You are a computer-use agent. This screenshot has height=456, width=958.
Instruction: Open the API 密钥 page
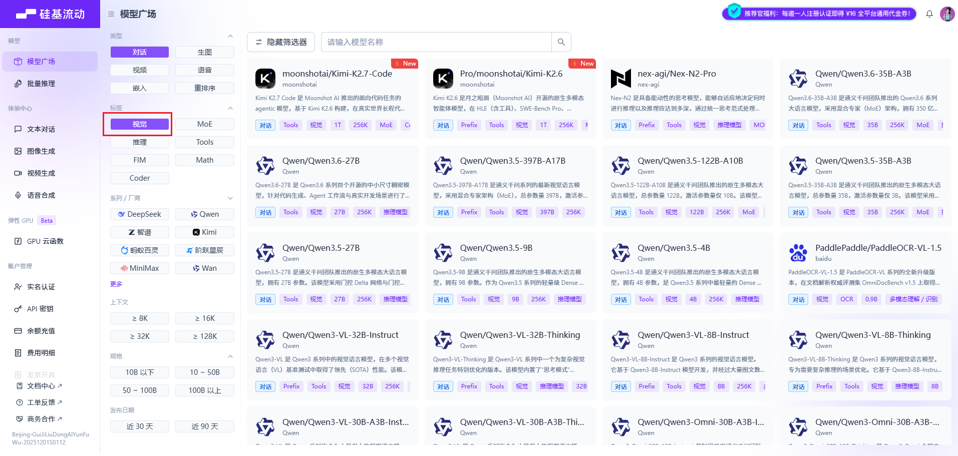(50, 309)
